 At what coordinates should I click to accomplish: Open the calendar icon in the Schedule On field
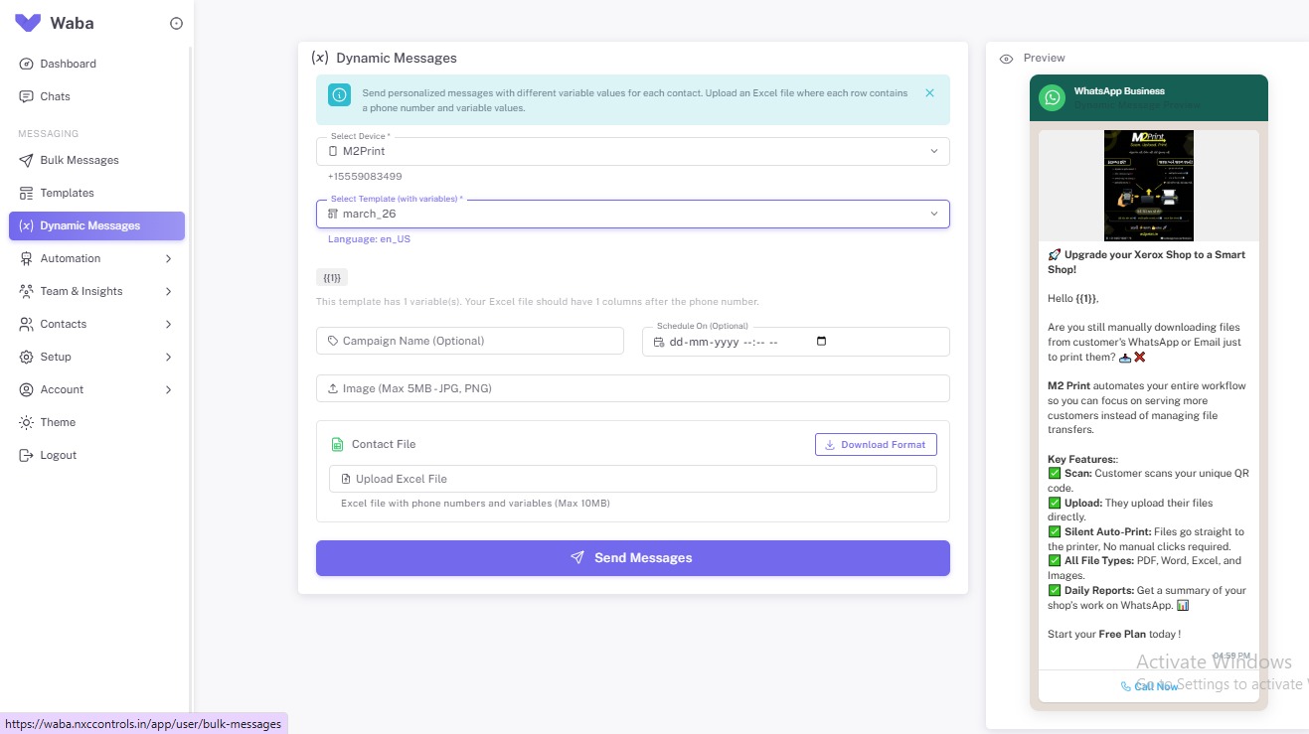(x=821, y=341)
